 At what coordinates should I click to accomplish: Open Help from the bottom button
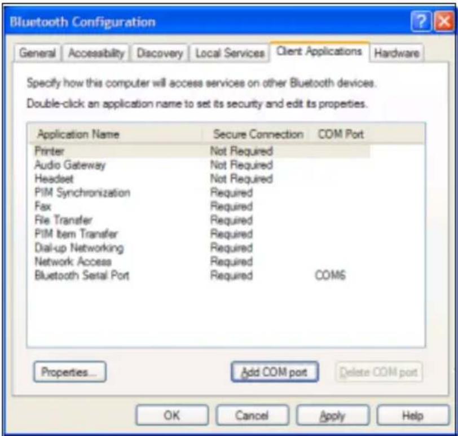(413, 415)
